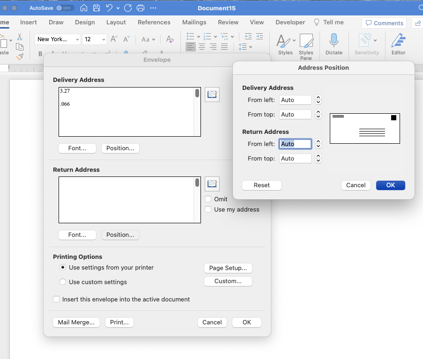The height and width of the screenshot is (359, 423).
Task: Activate the Format Painter brush
Action: point(20,56)
